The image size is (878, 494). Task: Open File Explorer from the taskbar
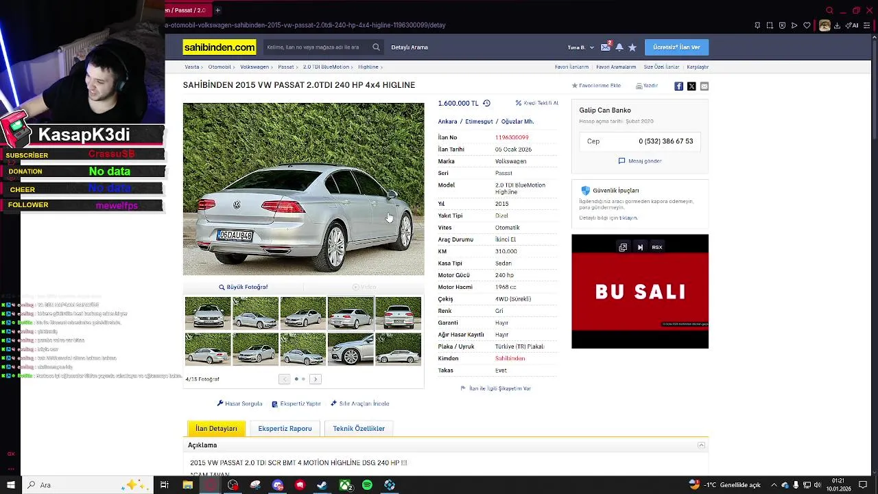tap(187, 485)
